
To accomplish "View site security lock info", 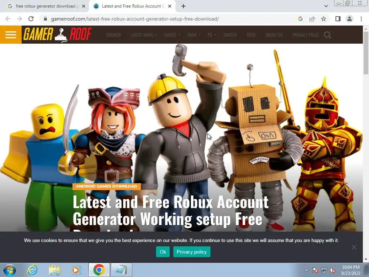I will pos(45,19).
